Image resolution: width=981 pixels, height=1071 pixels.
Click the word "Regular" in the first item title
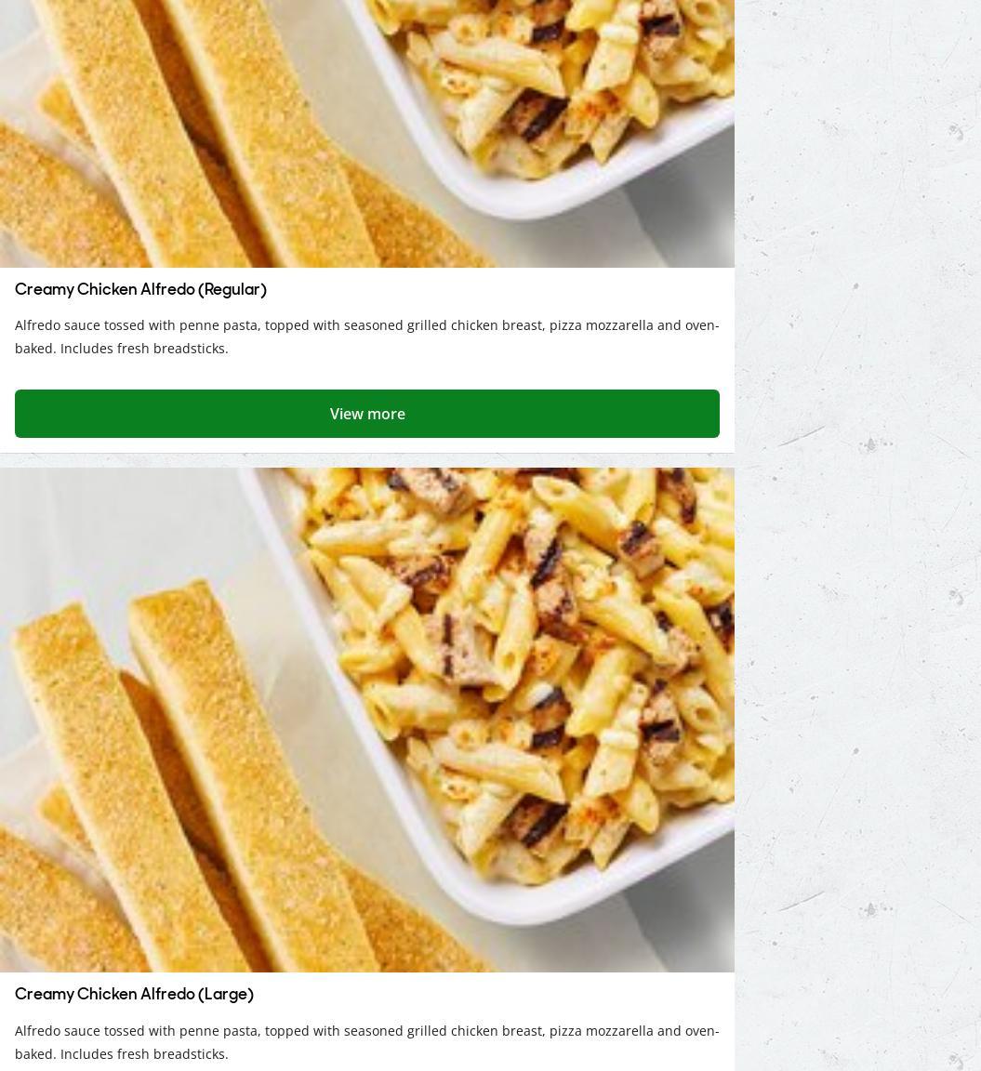click(x=232, y=290)
